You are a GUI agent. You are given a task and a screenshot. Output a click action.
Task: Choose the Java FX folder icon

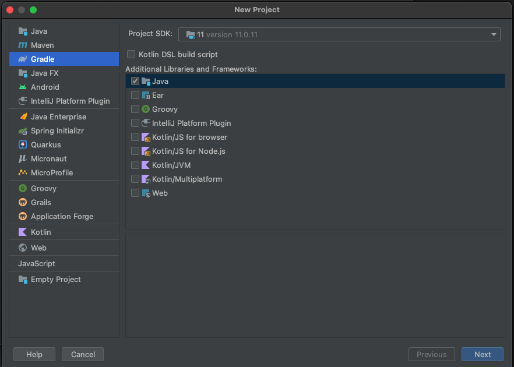tap(23, 73)
